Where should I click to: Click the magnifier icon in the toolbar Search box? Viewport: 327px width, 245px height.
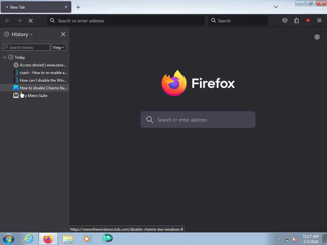tap(213, 20)
